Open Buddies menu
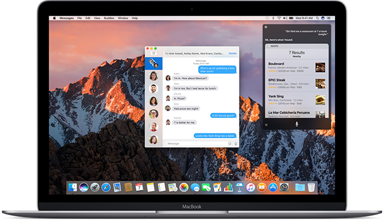 pos(109,18)
